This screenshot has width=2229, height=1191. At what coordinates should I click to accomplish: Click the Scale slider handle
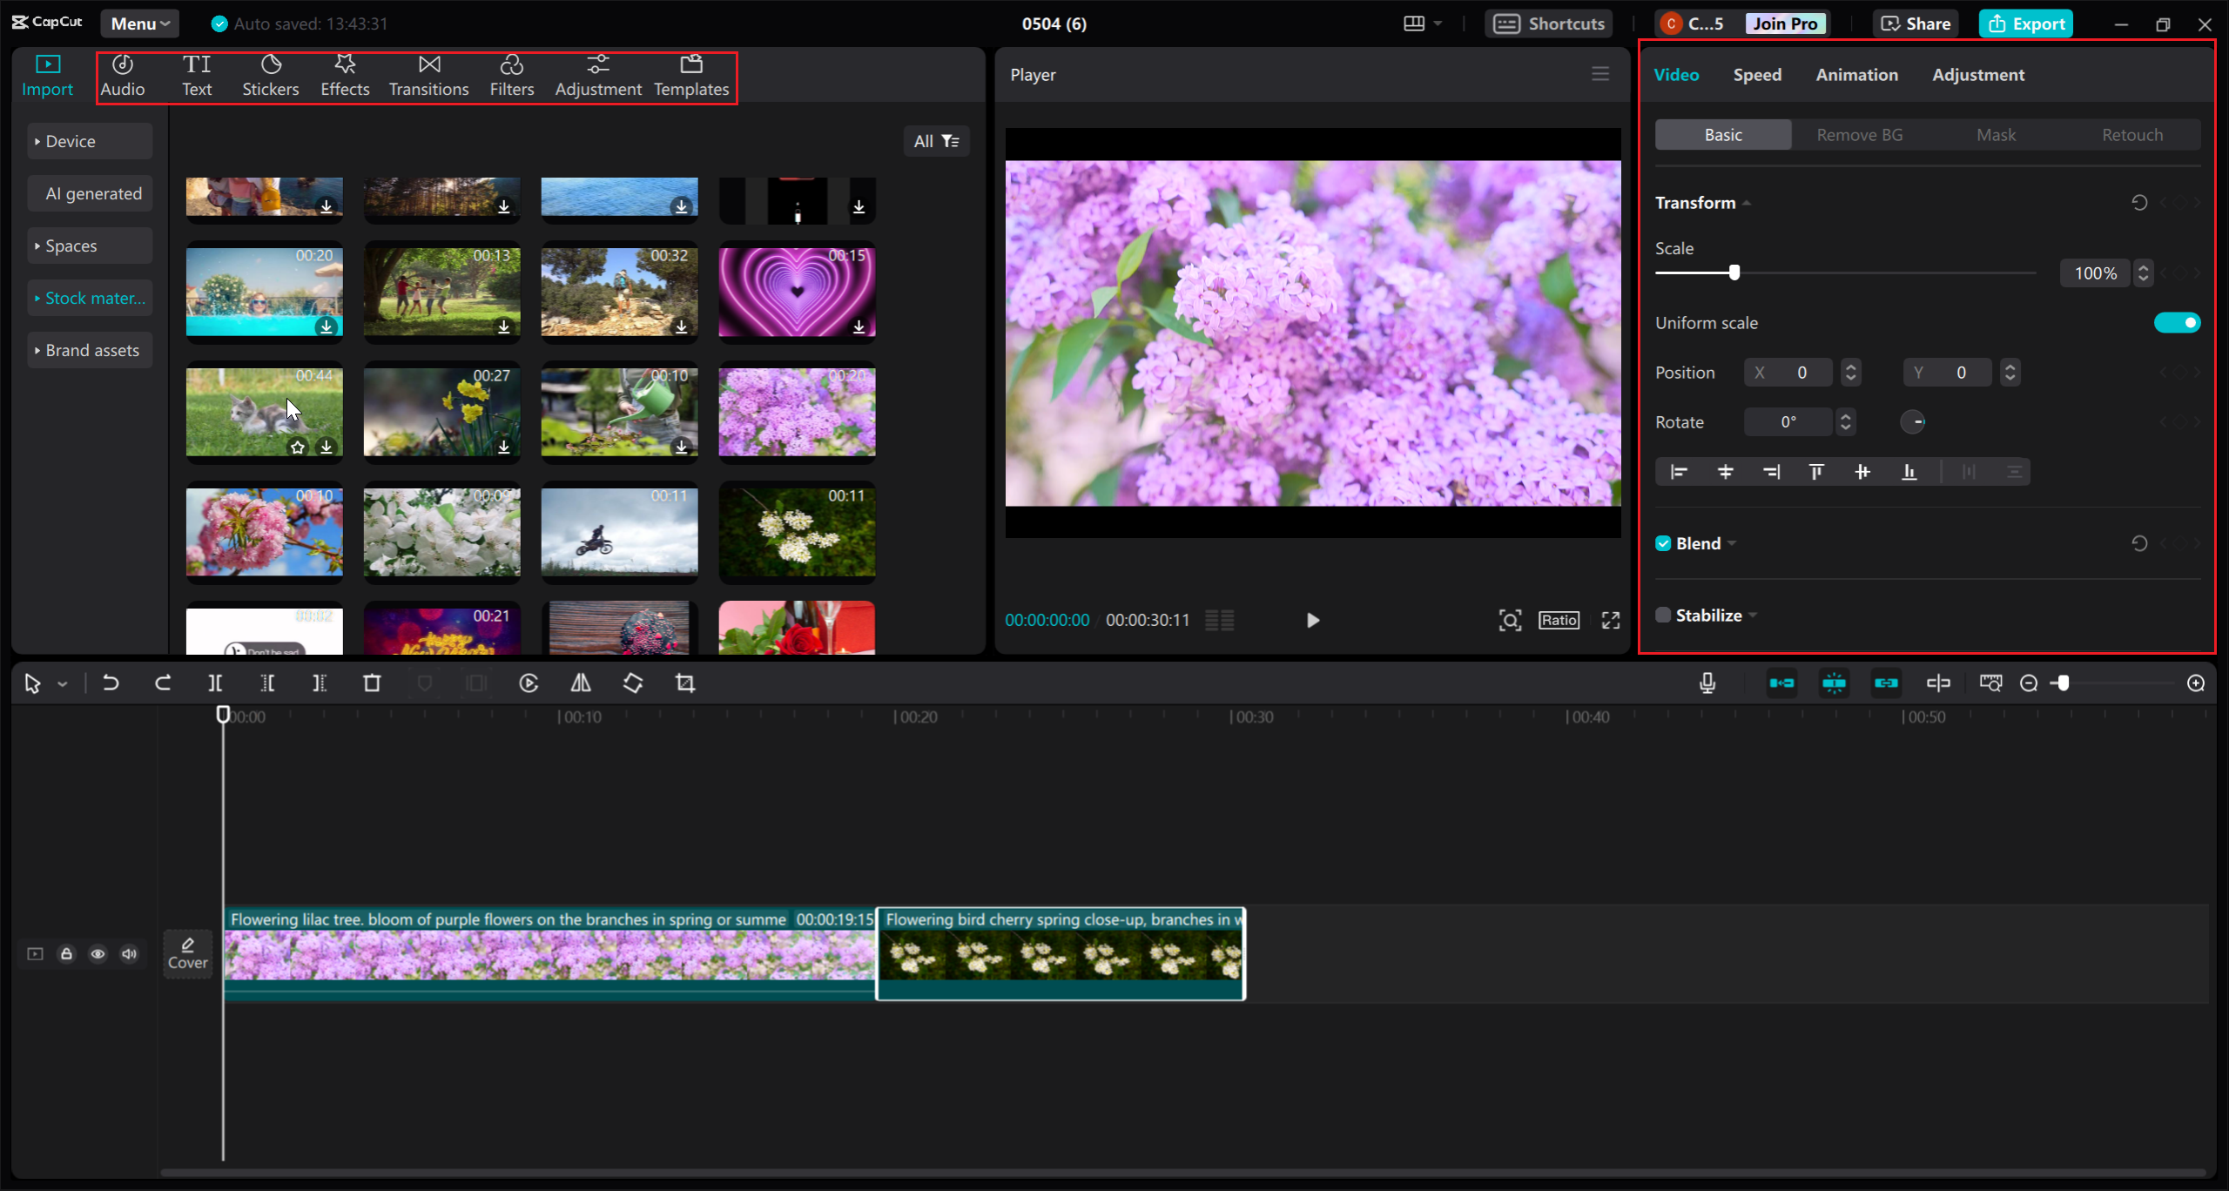[1734, 273]
